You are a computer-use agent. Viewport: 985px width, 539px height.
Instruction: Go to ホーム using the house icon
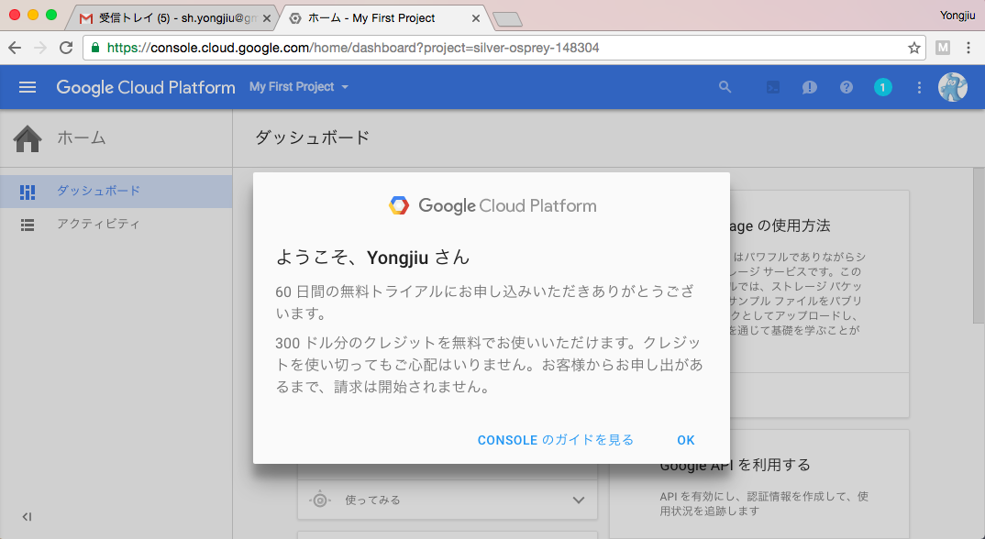tap(28, 137)
